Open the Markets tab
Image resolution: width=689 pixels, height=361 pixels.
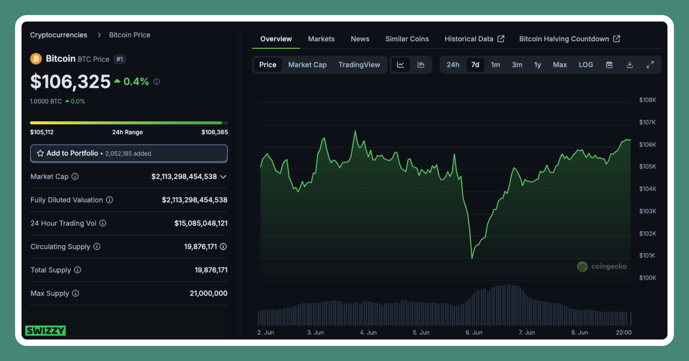[321, 39]
